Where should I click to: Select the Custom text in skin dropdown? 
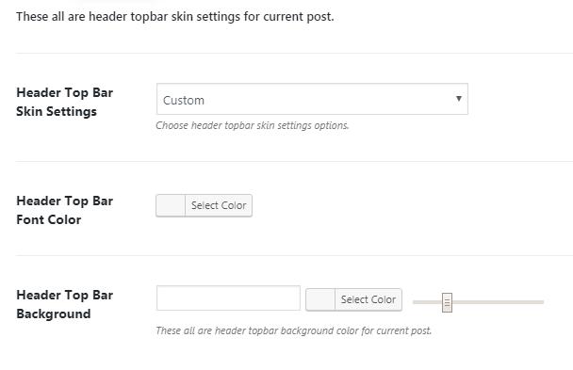[184, 101]
